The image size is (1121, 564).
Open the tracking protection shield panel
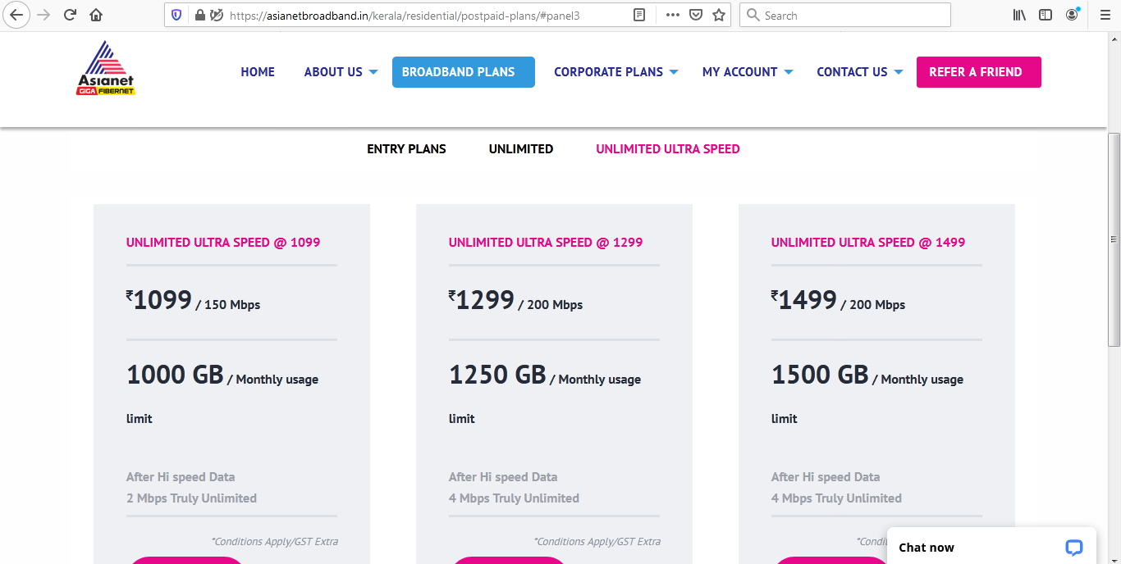[176, 15]
